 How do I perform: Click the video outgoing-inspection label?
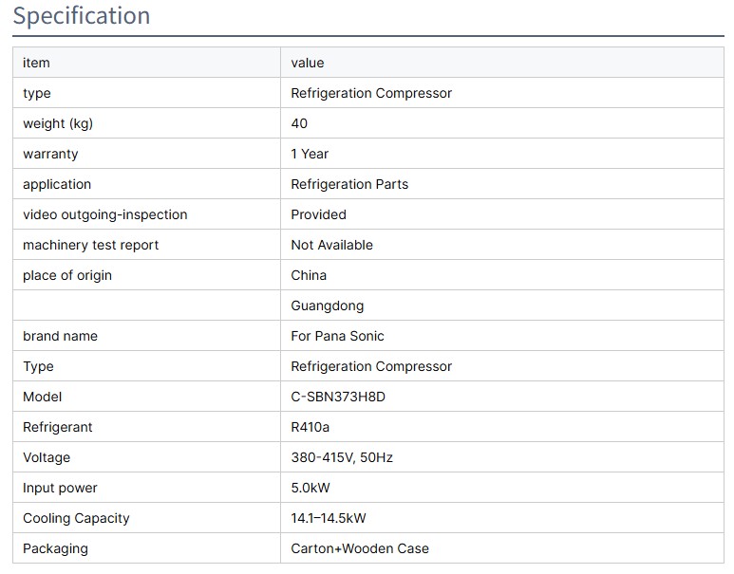coord(105,214)
